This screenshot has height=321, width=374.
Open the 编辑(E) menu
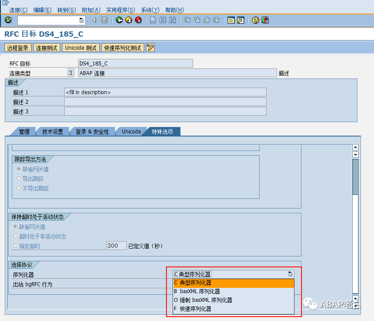(42, 10)
